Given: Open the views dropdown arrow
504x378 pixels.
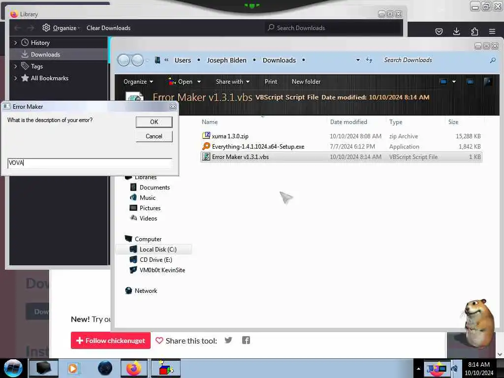Looking at the screenshot, I should coord(454,82).
